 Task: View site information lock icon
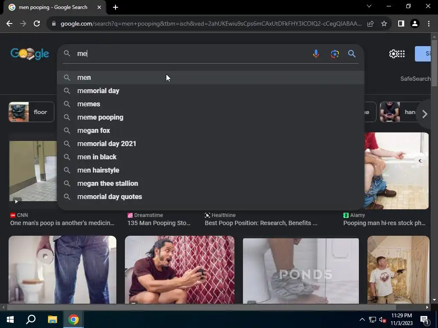click(54, 24)
